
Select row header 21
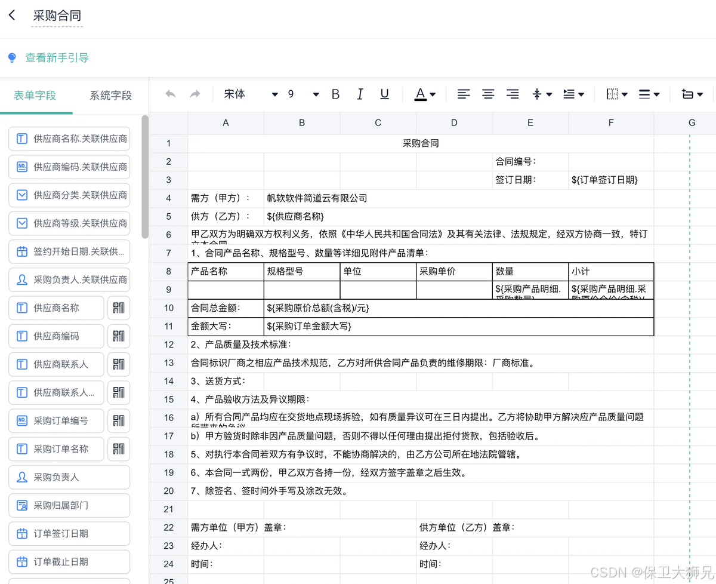click(168, 509)
